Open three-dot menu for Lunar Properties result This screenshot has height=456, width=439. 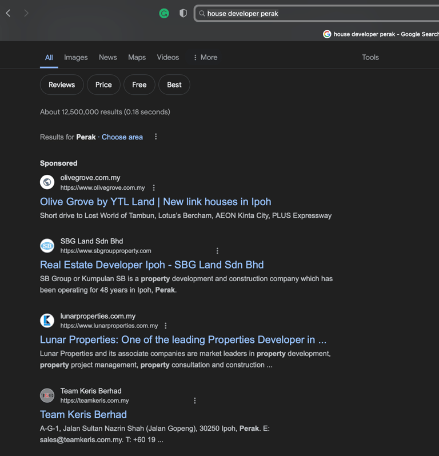coord(166,326)
